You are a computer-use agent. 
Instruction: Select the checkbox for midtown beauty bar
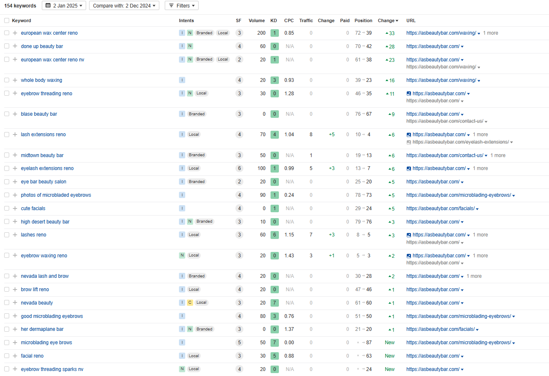pyautogui.click(x=7, y=155)
